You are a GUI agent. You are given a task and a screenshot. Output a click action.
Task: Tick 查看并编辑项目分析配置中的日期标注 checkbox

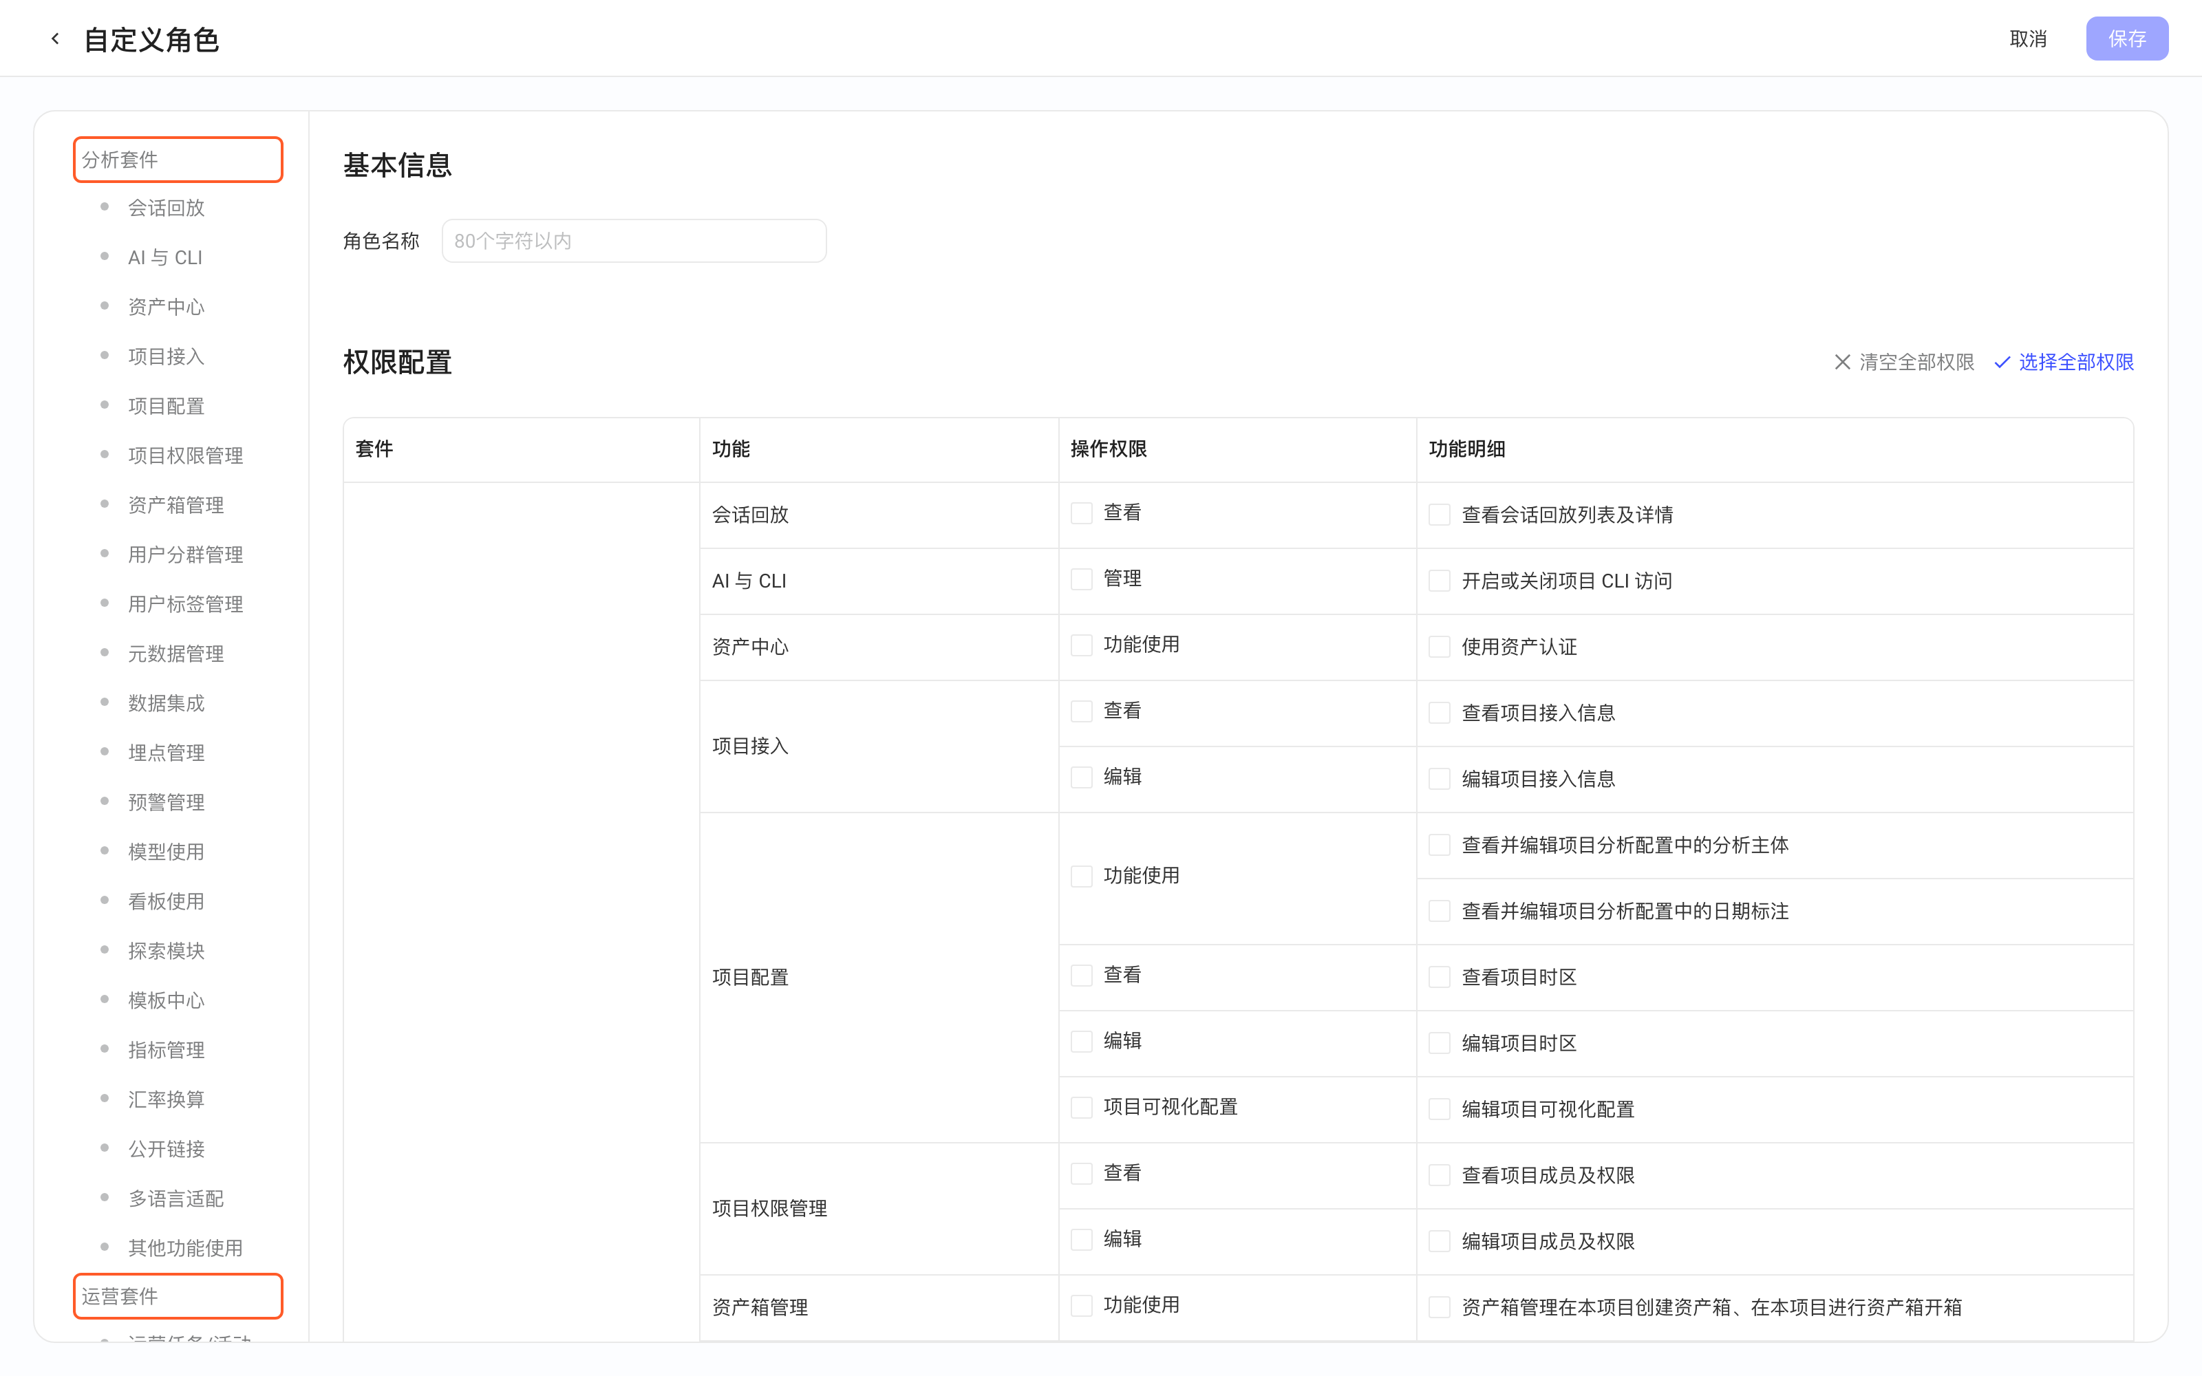[x=1440, y=911]
